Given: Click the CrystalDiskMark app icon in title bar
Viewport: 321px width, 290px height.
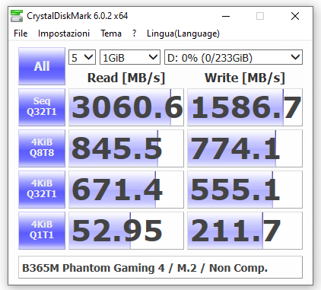Looking at the screenshot, I should click(17, 16).
